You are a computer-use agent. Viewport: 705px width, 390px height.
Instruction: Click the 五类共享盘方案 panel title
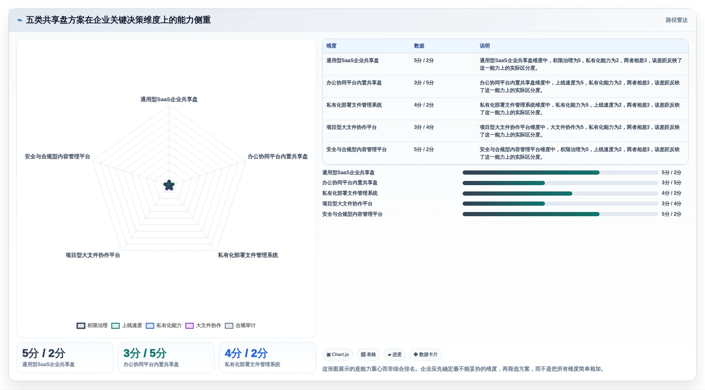118,20
